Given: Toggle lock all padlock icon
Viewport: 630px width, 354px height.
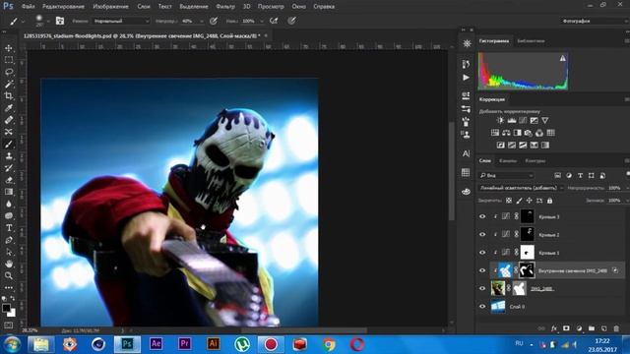Looking at the screenshot, I should point(549,201).
